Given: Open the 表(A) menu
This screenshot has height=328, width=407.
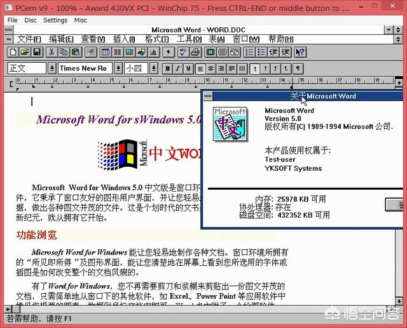Looking at the screenshot, I should pos(217,39).
